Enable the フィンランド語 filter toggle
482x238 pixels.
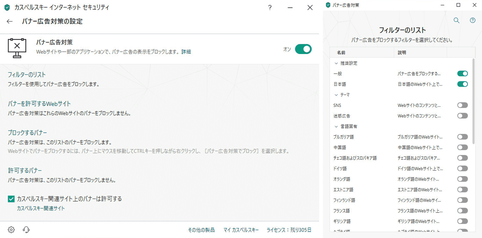(x=463, y=200)
